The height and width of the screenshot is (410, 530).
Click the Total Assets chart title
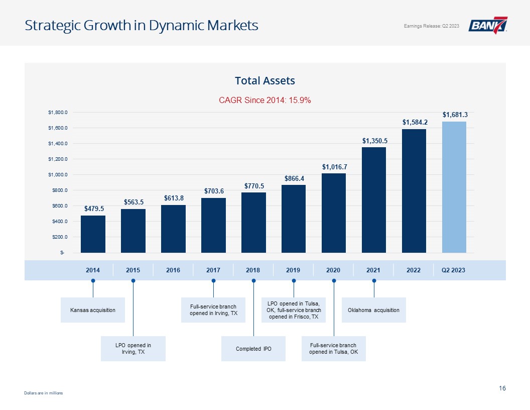[265, 80]
